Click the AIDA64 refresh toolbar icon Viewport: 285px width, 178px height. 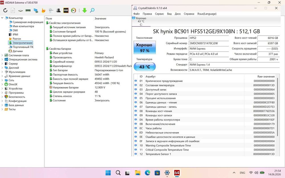click(x=5, y=10)
